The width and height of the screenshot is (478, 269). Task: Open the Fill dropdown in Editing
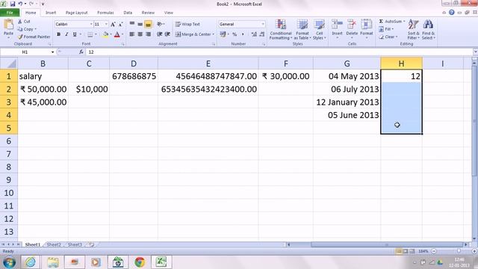coord(386,29)
